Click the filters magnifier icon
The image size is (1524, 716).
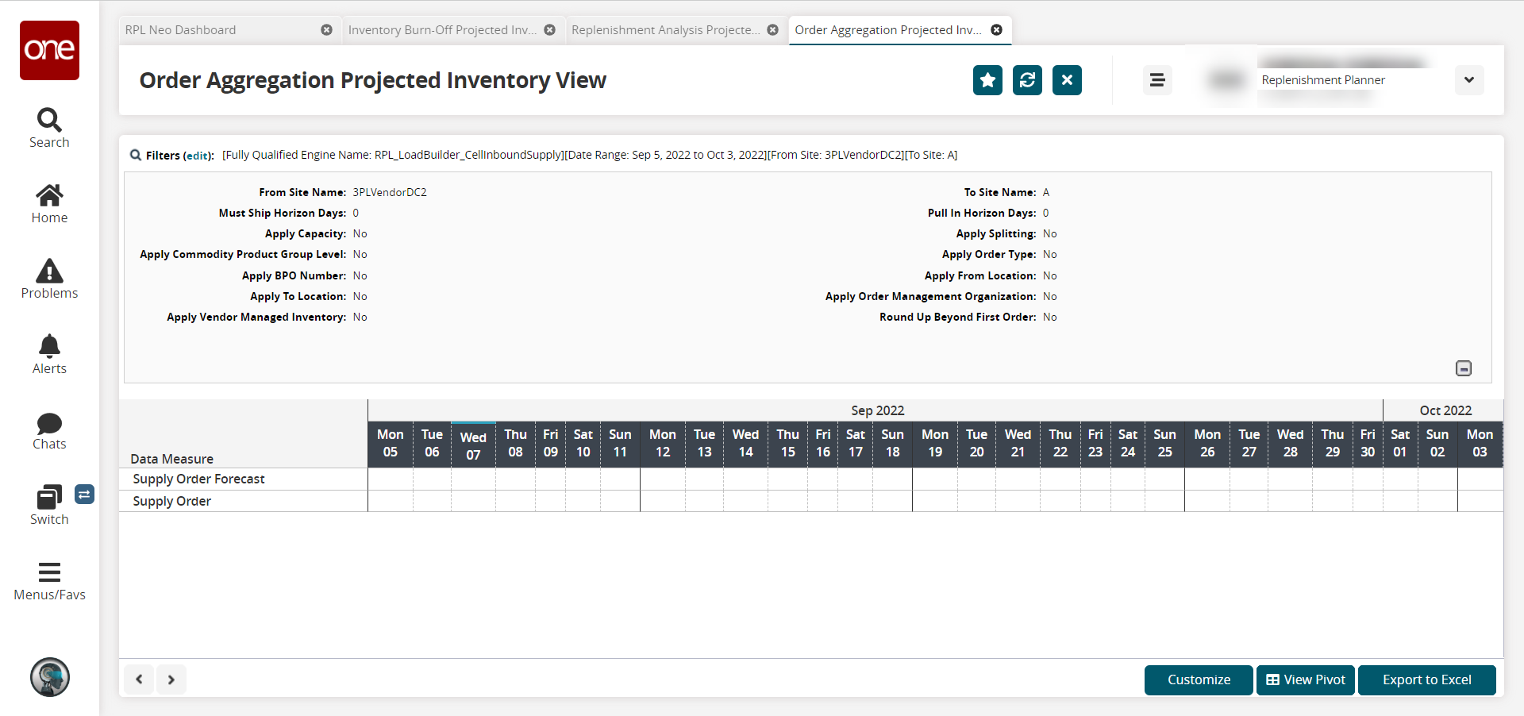click(x=136, y=155)
